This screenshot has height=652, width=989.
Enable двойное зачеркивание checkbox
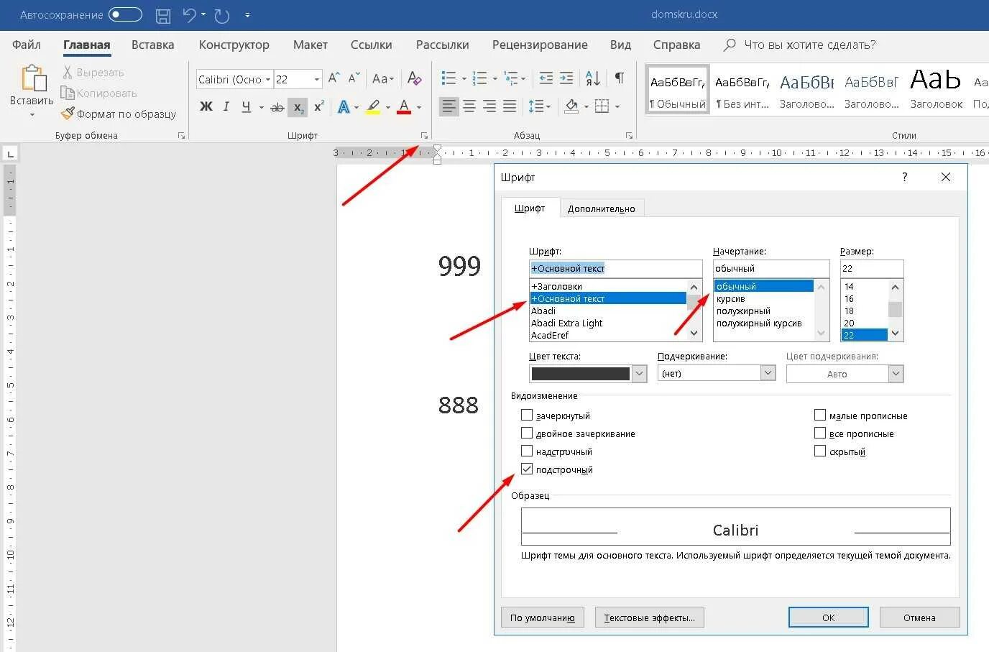pos(527,433)
